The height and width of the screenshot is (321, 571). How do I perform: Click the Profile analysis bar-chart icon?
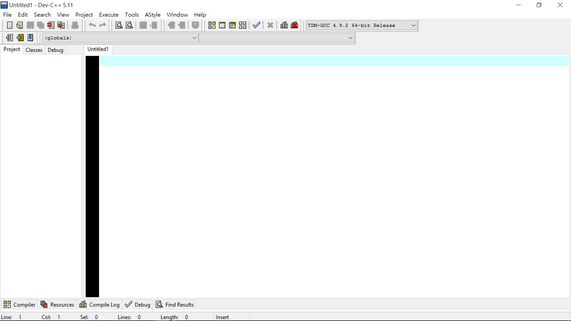click(x=284, y=25)
